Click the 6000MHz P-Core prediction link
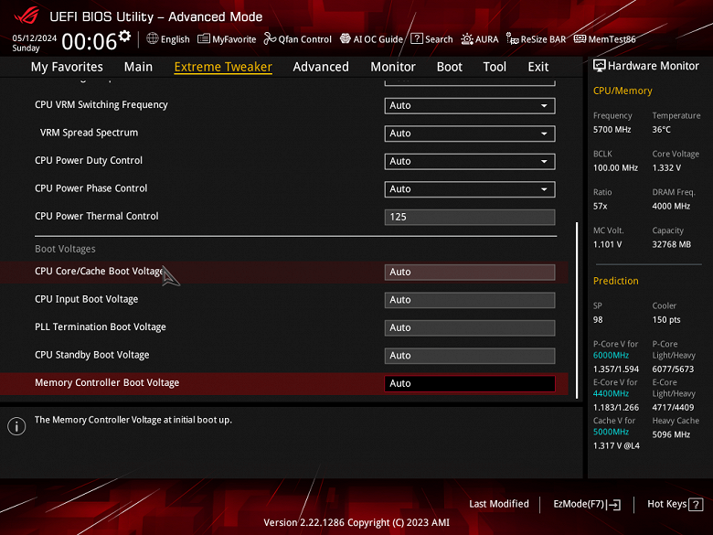Viewport: 713px width, 535px height. coord(611,356)
